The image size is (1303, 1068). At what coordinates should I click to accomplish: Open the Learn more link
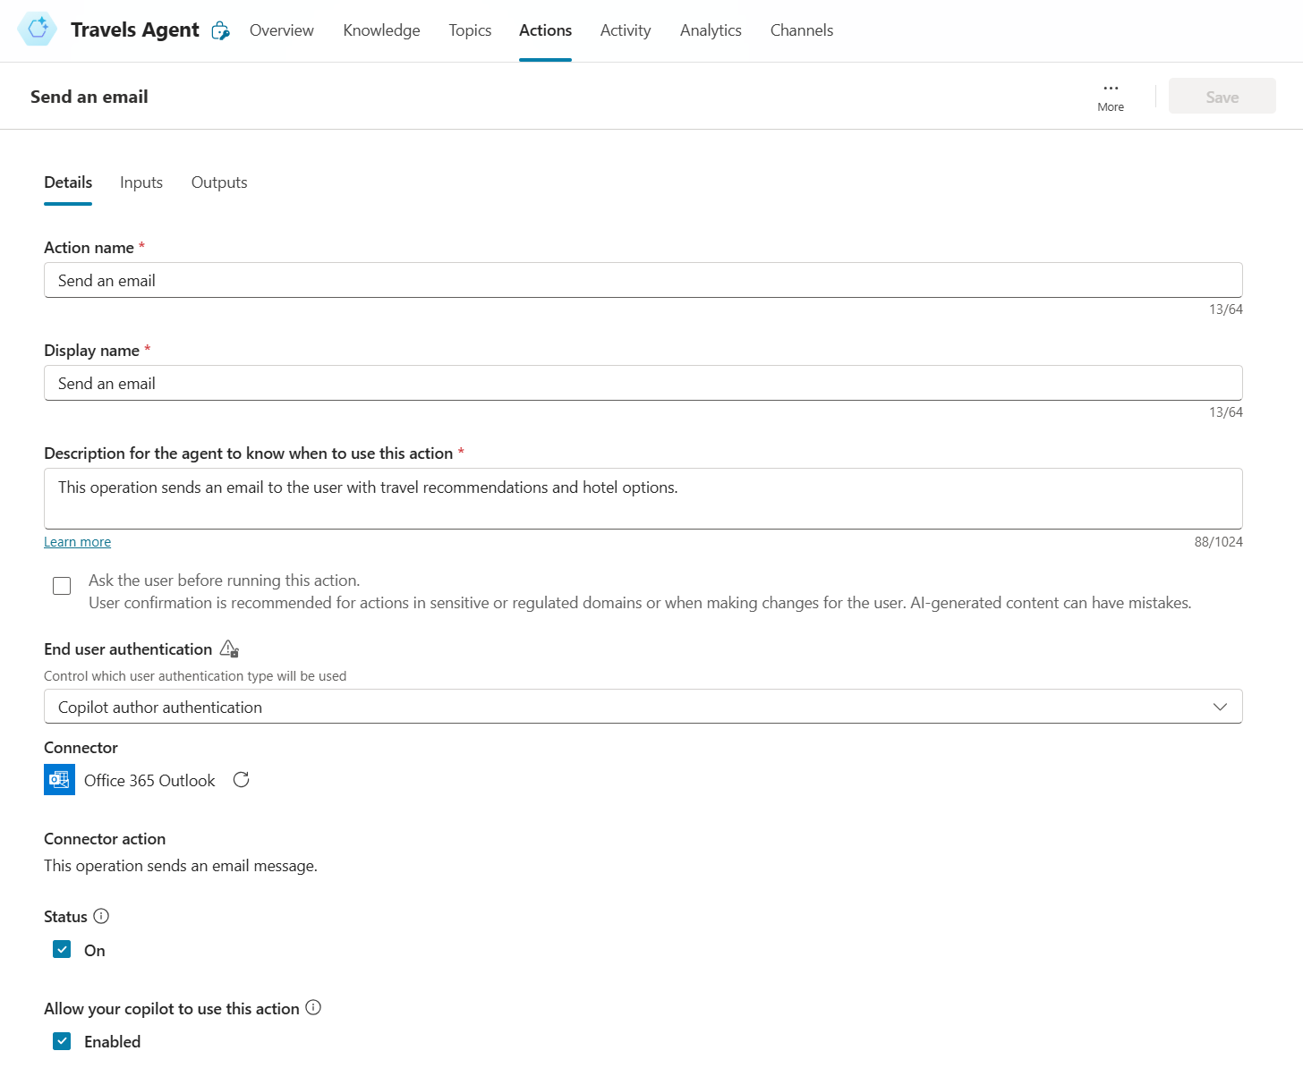(x=78, y=542)
